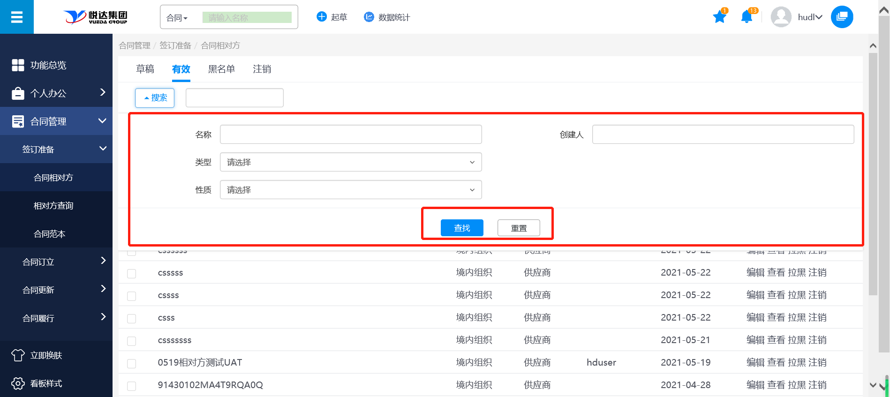
Task: Tick the checkbox next to 0519相对方测试UAT
Action: [x=132, y=363]
